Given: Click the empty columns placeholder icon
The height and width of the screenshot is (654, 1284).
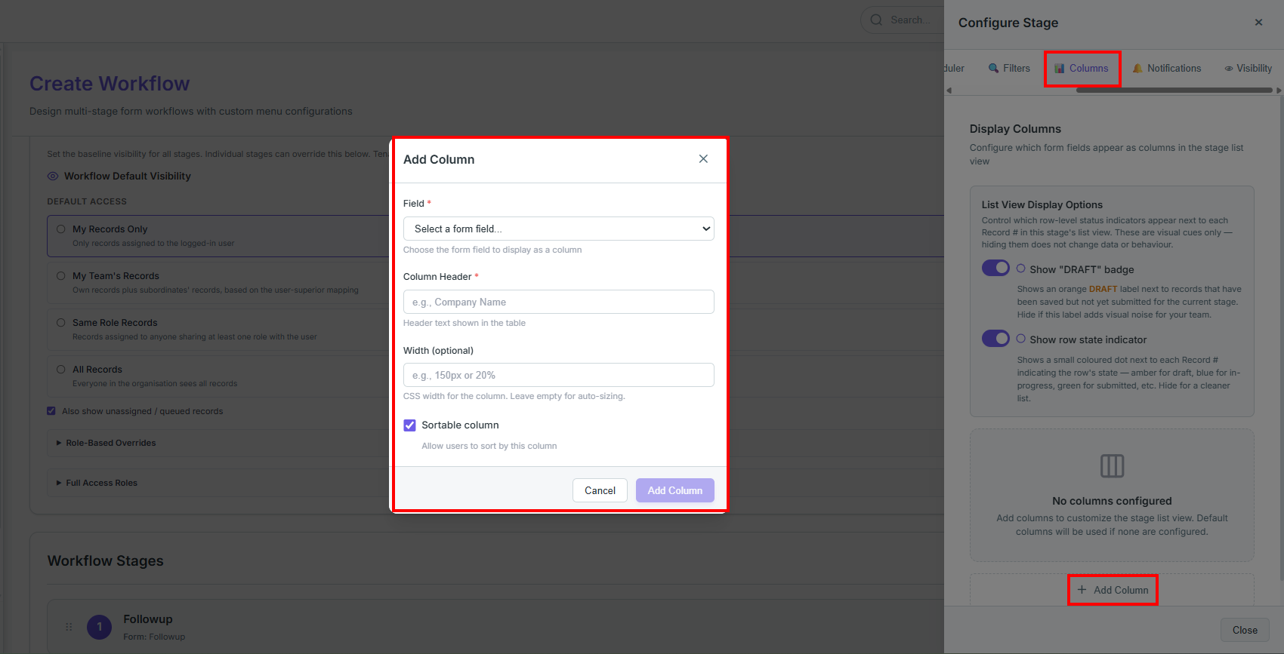Looking at the screenshot, I should point(1112,466).
